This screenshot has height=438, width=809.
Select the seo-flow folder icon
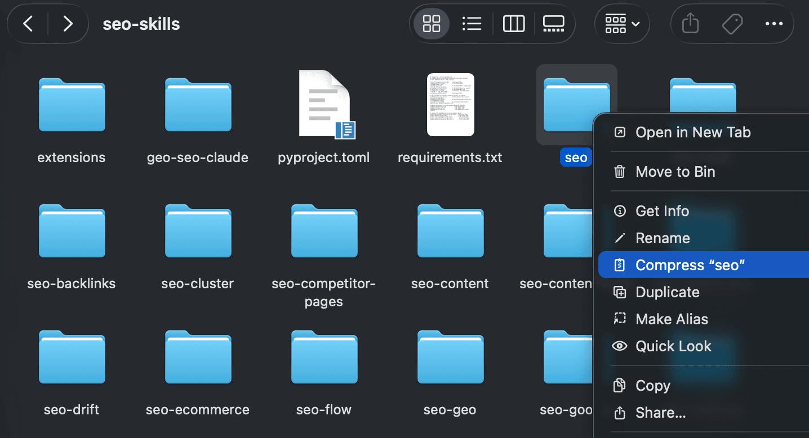[x=324, y=357]
